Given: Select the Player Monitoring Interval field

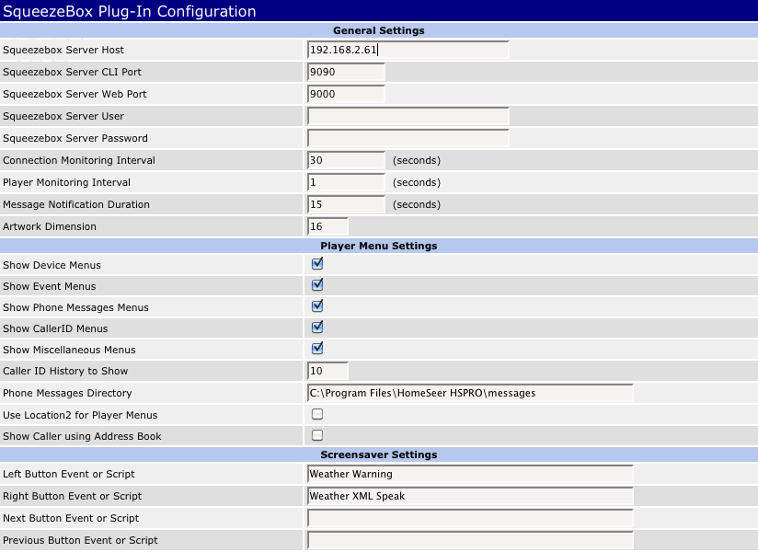Looking at the screenshot, I should [x=346, y=183].
